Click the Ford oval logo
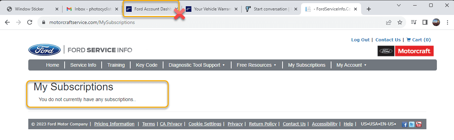 tap(44, 50)
